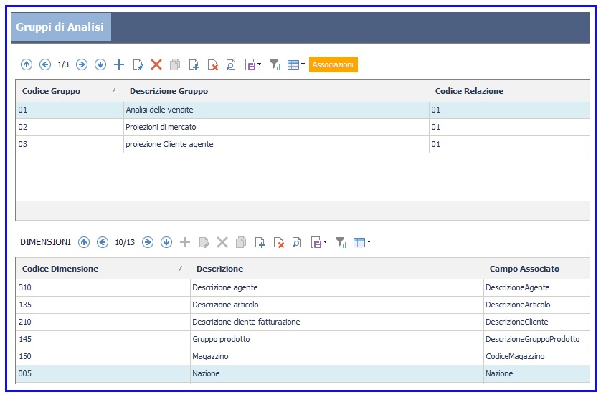Click Codice Gruppo cell 03
601x397 pixels.
pyautogui.click(x=70, y=144)
